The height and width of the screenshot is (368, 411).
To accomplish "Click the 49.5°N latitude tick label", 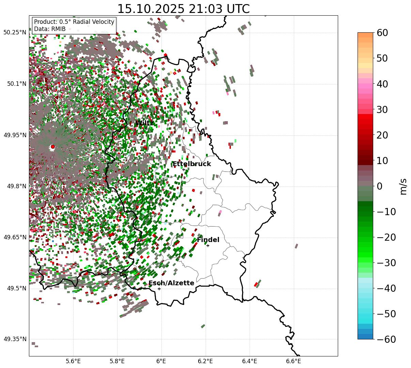I will tap(16, 288).
